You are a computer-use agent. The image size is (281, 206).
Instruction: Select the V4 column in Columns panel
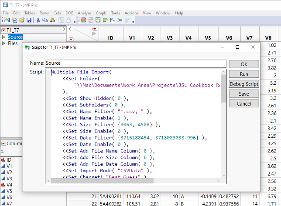[x=10, y=185]
